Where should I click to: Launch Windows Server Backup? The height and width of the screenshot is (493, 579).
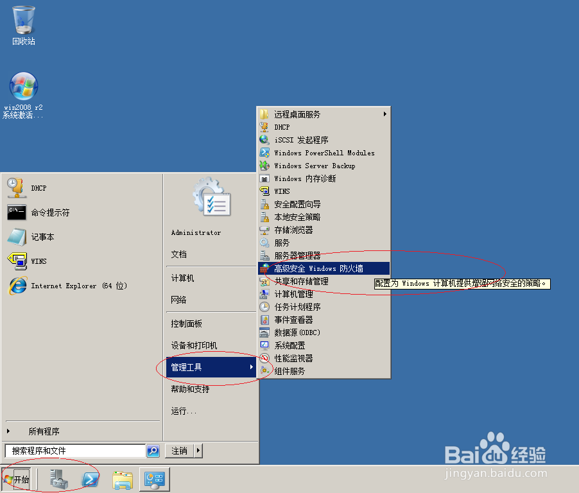point(324,166)
